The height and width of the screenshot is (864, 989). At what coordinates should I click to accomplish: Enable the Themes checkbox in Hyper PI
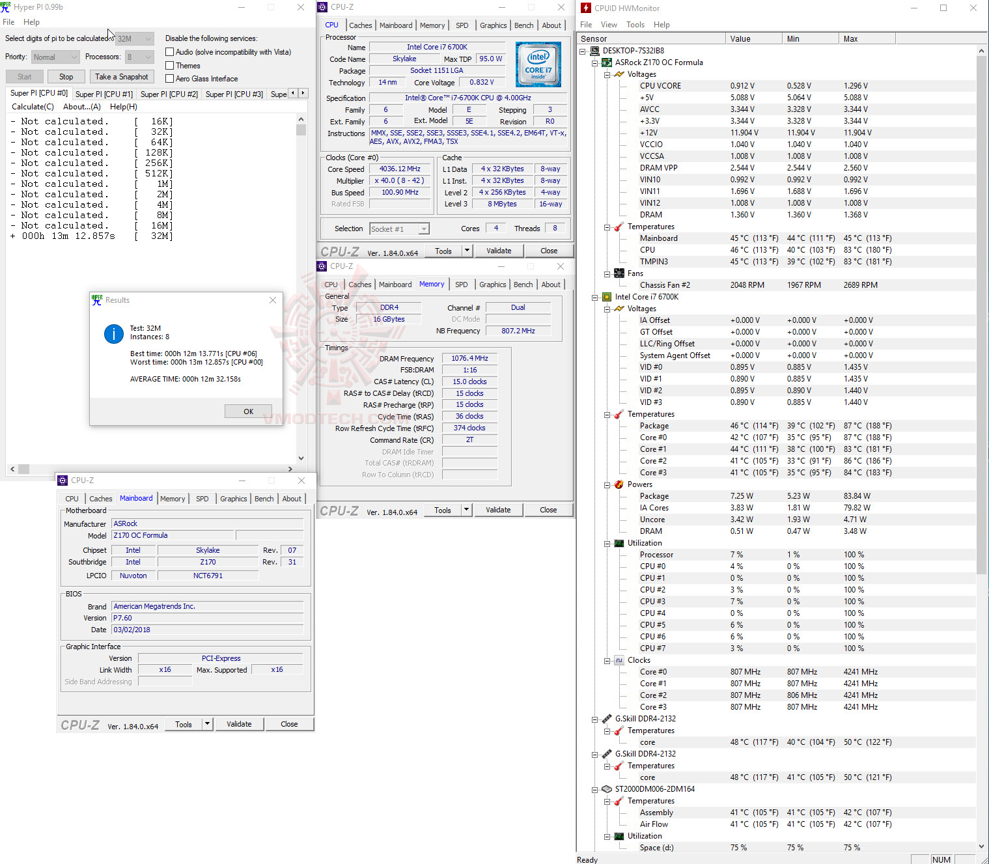pyautogui.click(x=169, y=65)
